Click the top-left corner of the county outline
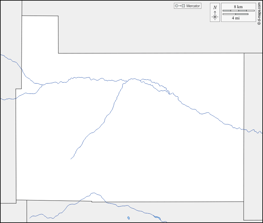This screenshot has height=223, width=263. pos(22,16)
